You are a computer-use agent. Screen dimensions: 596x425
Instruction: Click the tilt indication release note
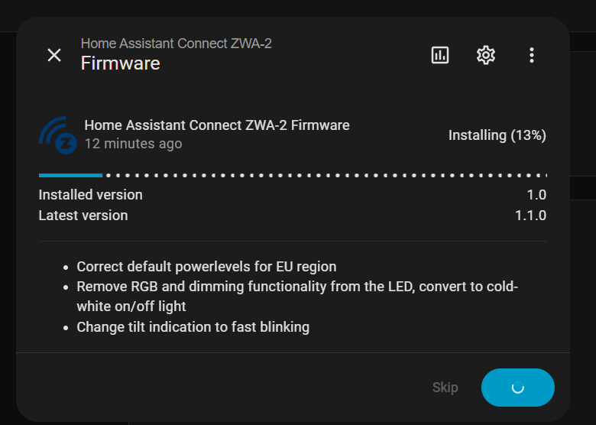coord(193,327)
